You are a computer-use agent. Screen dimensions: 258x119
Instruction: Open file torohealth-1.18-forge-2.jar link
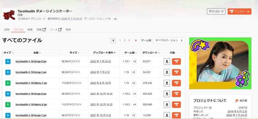coord(31,94)
